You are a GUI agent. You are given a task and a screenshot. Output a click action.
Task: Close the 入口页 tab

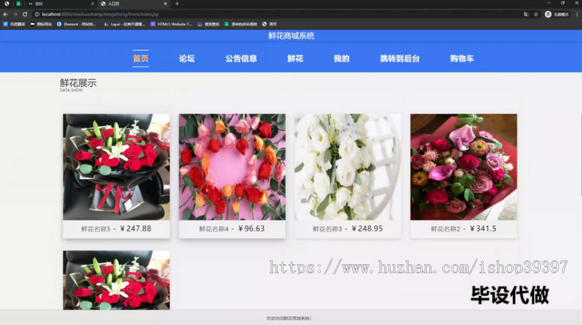click(165, 4)
